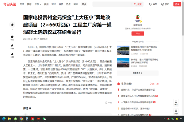Open the calculator app in taskbar
The image size is (184, 122).
[27, 119]
